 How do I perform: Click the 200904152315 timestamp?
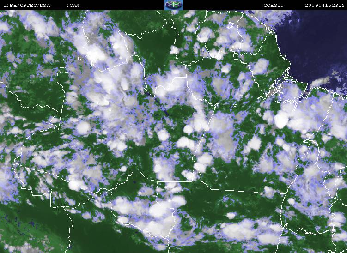(325, 5)
